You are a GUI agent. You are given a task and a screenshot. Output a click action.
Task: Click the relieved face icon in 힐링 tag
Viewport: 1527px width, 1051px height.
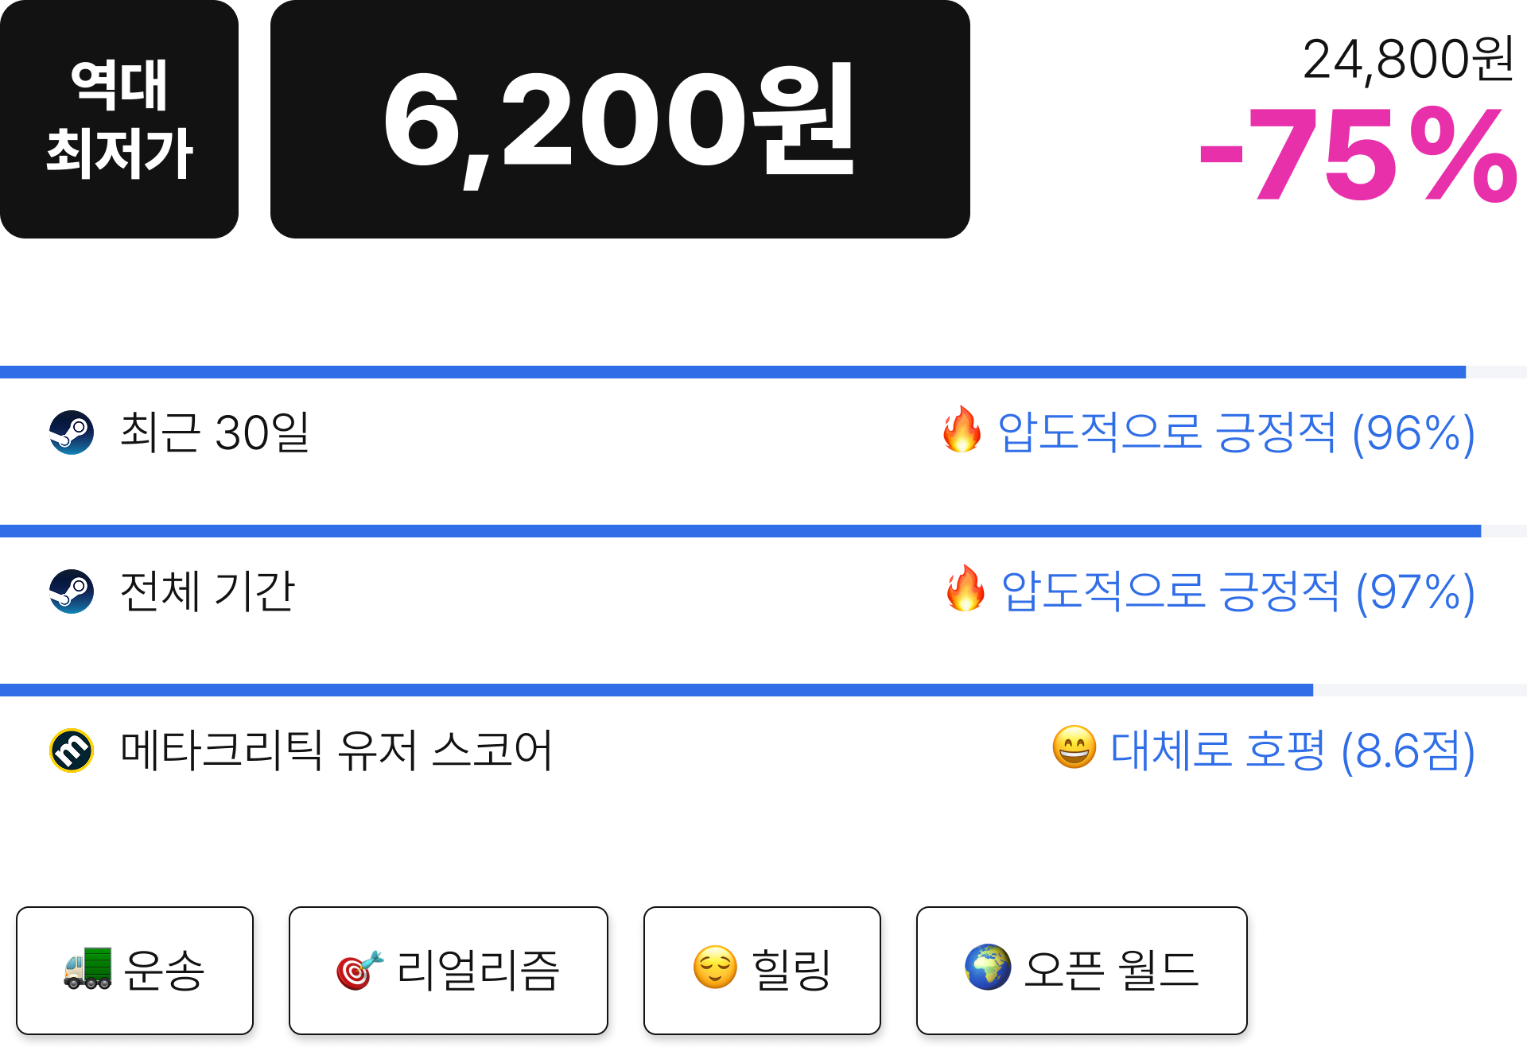715,968
